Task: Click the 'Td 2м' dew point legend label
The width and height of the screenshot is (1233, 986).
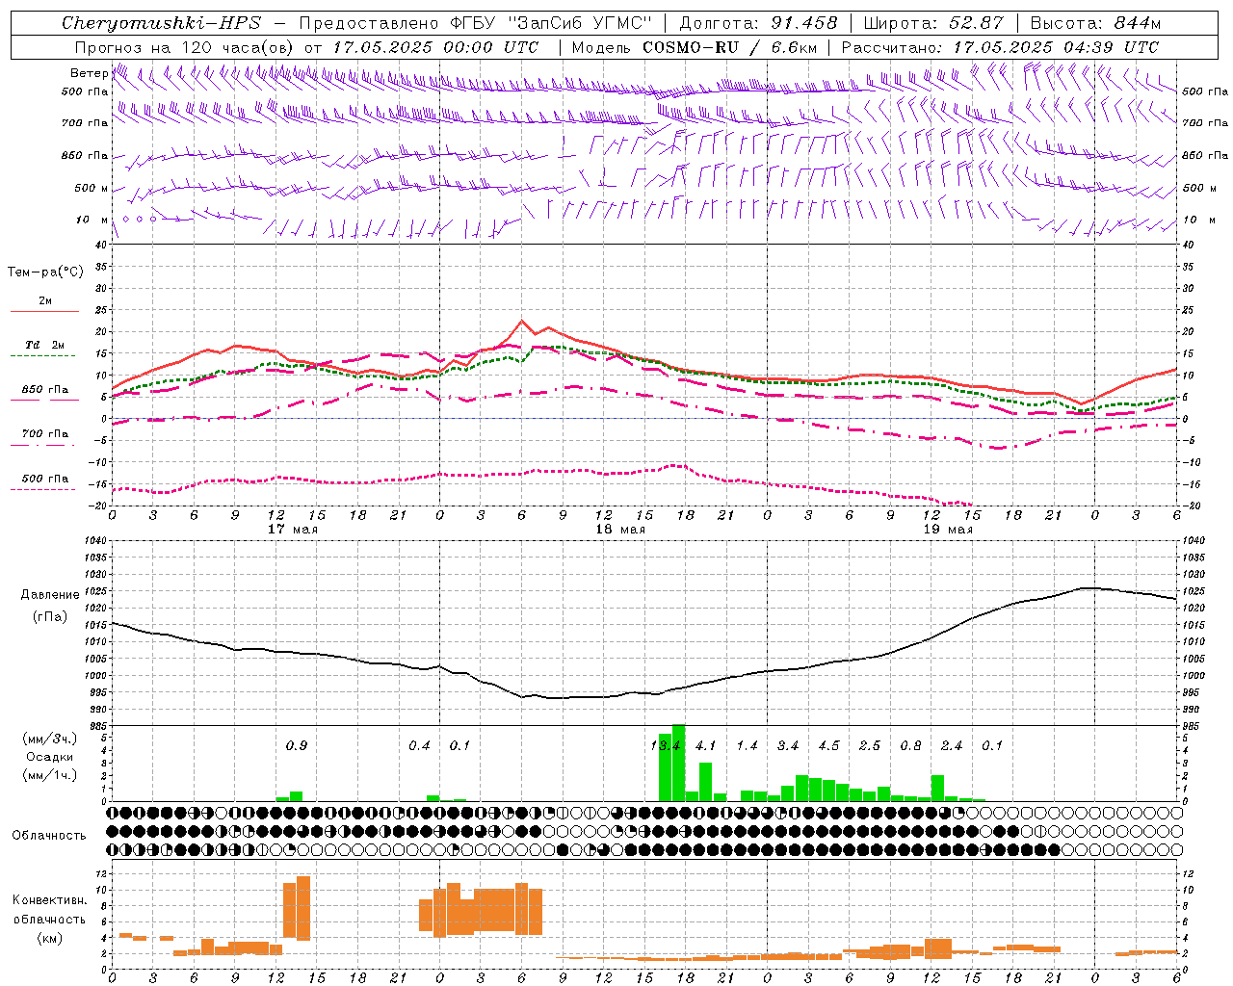Action: tap(45, 345)
